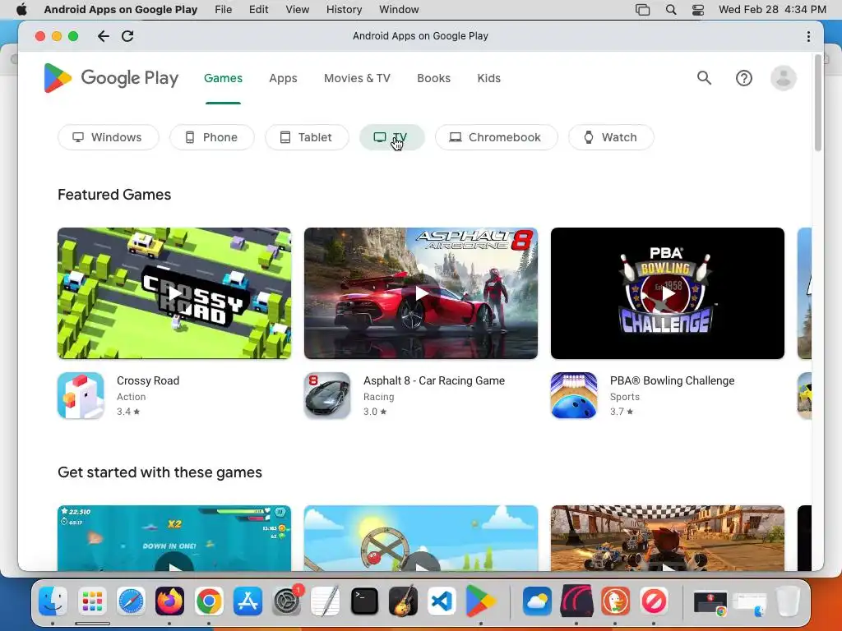The height and width of the screenshot is (631, 842).
Task: Click the Action genre under Crossy Road
Action: tap(131, 397)
